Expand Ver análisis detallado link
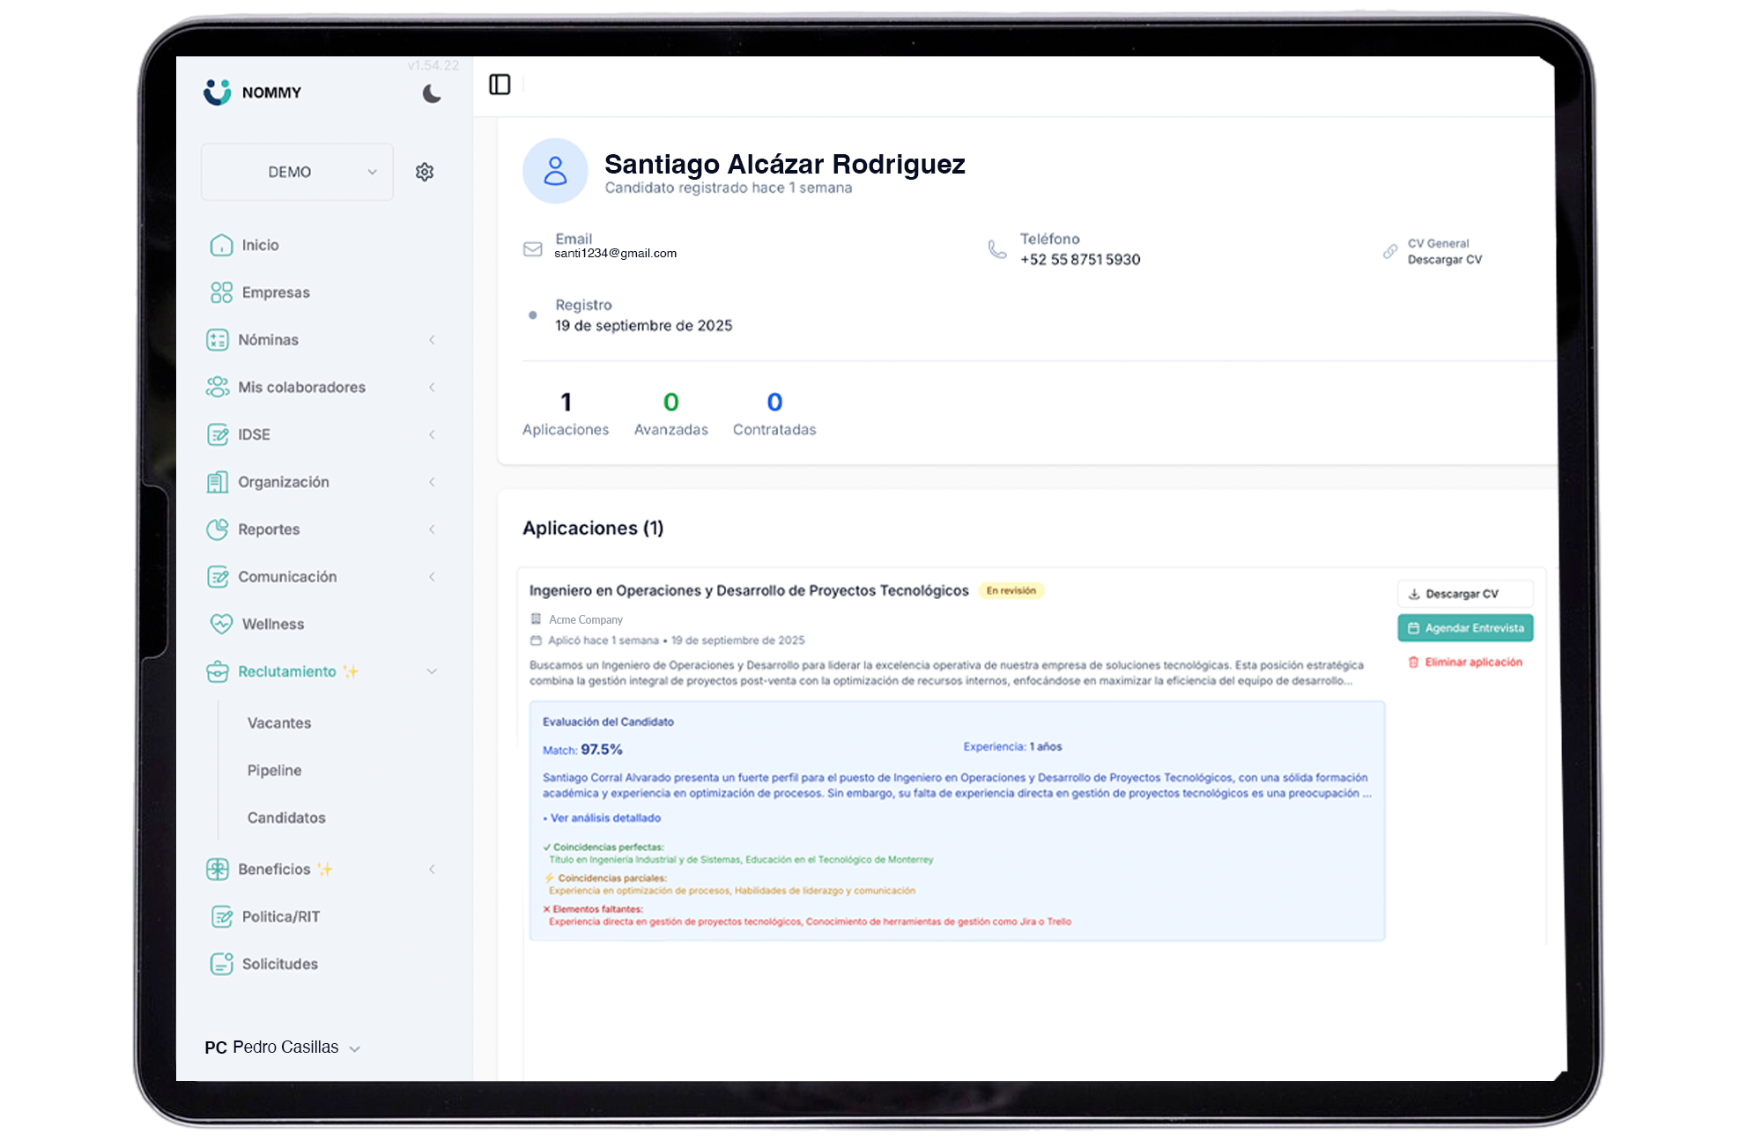The width and height of the screenshot is (1762, 1140). coord(605,818)
